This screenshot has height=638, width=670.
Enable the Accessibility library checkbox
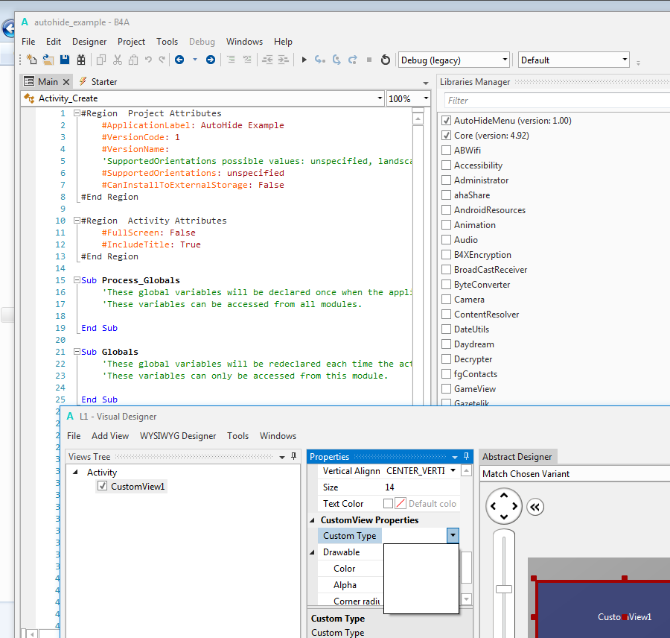(x=447, y=165)
